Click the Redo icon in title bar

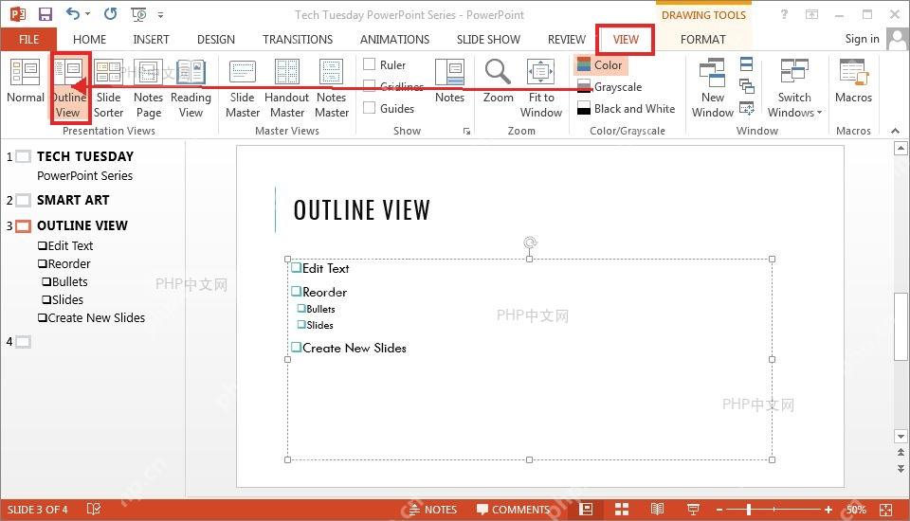tap(110, 14)
